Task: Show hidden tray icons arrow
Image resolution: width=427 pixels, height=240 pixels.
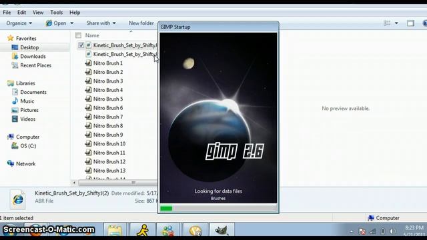Action: click(352, 231)
